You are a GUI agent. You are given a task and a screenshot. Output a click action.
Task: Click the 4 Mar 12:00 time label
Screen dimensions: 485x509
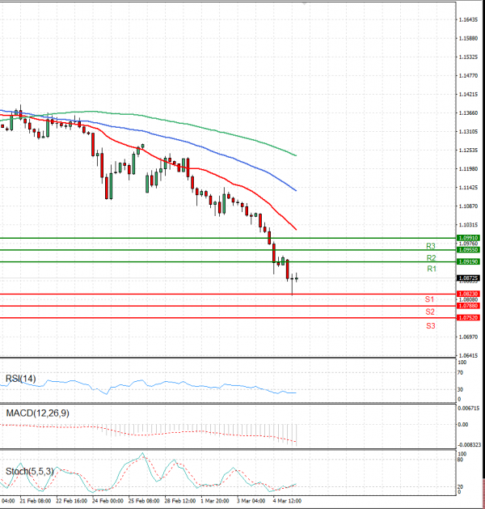pos(287,501)
